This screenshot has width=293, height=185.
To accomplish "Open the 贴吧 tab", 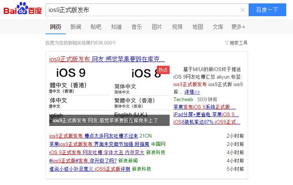I will pyautogui.click(x=96, y=27).
